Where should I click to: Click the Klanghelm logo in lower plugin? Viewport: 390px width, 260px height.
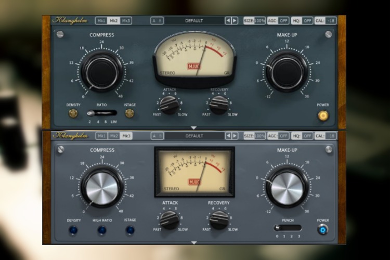pos(70,136)
